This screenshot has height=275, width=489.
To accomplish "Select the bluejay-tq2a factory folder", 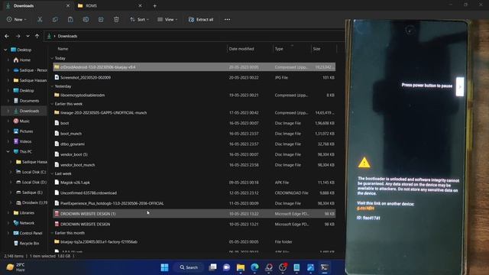I will [194, 241].
